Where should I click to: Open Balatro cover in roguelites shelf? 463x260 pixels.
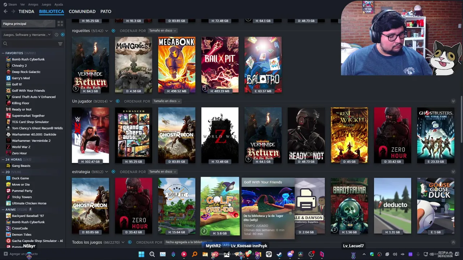(263, 65)
